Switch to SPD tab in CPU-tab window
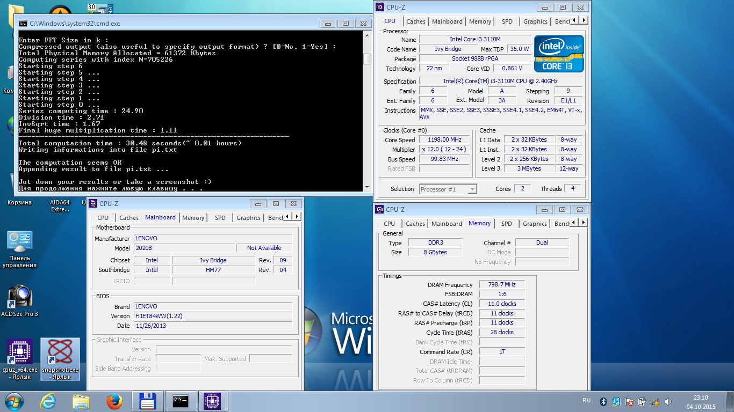The height and width of the screenshot is (412, 734). tap(507, 21)
